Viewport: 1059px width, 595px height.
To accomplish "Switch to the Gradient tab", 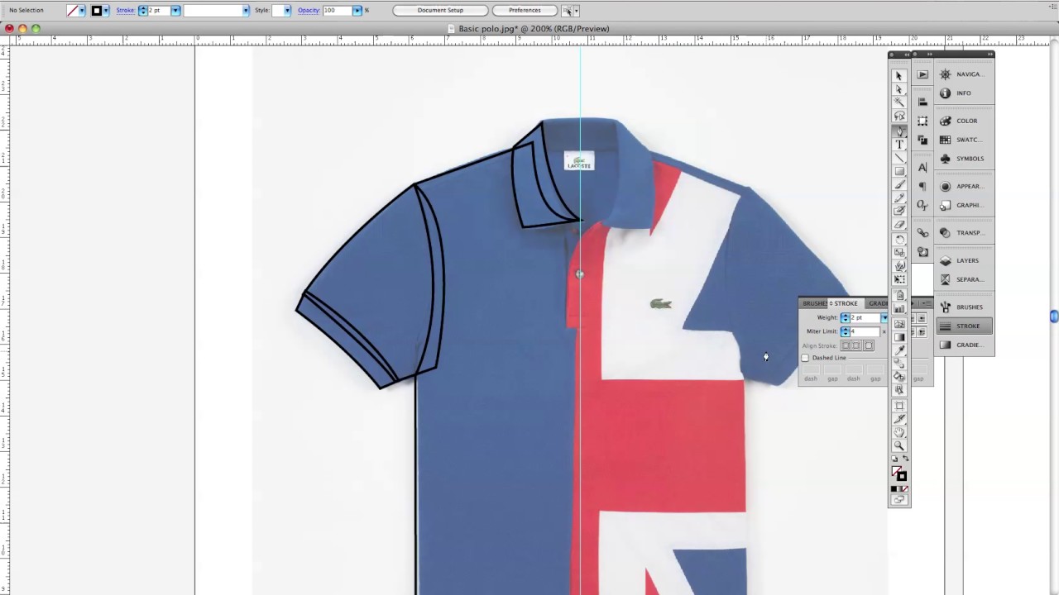I will pos(878,303).
